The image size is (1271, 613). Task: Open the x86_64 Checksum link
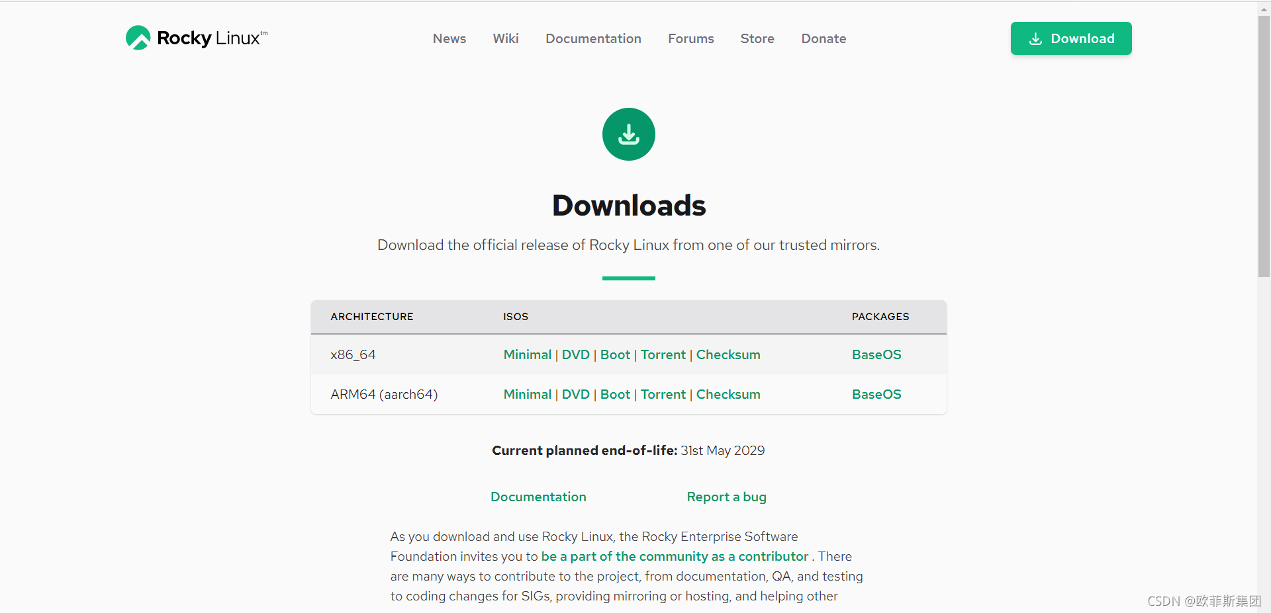[728, 354]
